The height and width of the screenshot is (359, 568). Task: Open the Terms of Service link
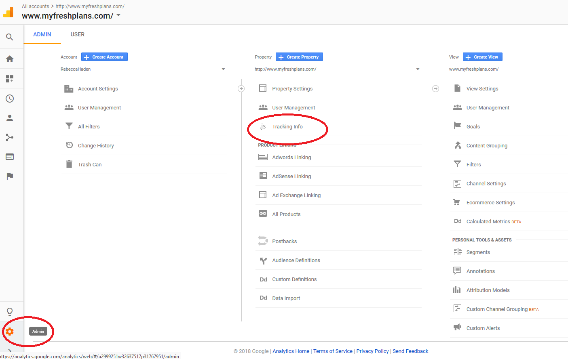(333, 351)
